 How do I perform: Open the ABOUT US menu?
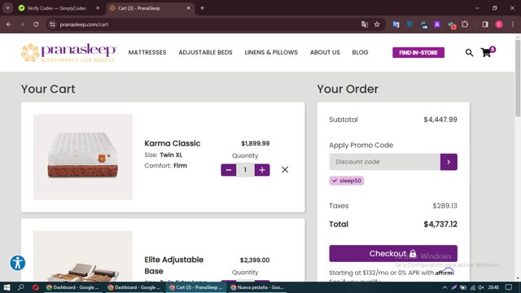tap(325, 52)
